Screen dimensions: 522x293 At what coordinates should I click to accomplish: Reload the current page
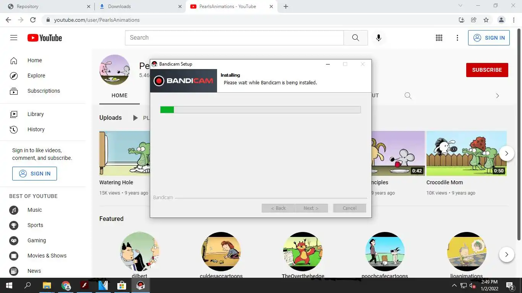coord(33,20)
